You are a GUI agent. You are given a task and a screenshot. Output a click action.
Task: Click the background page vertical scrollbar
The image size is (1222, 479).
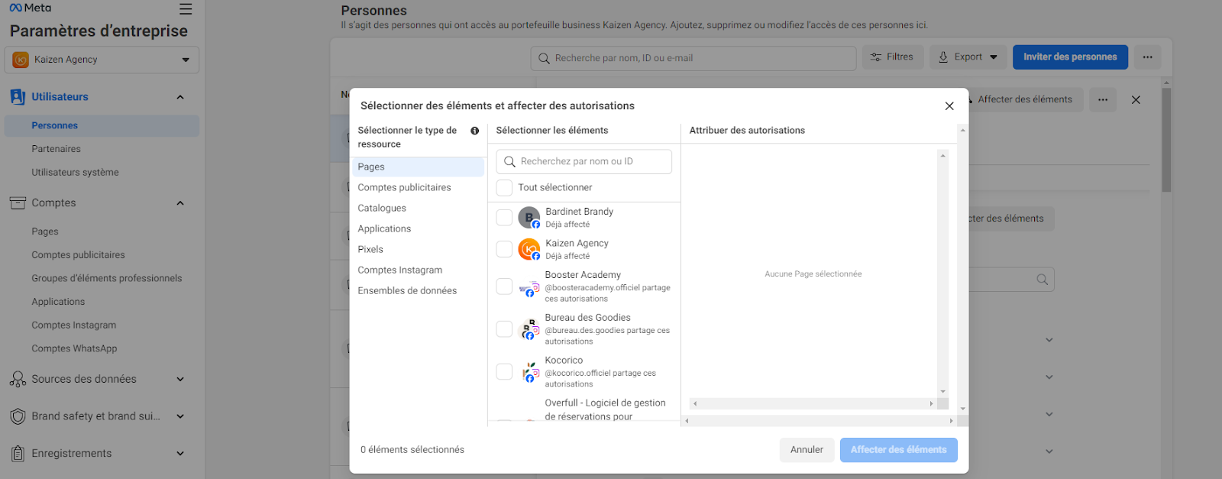click(1166, 140)
